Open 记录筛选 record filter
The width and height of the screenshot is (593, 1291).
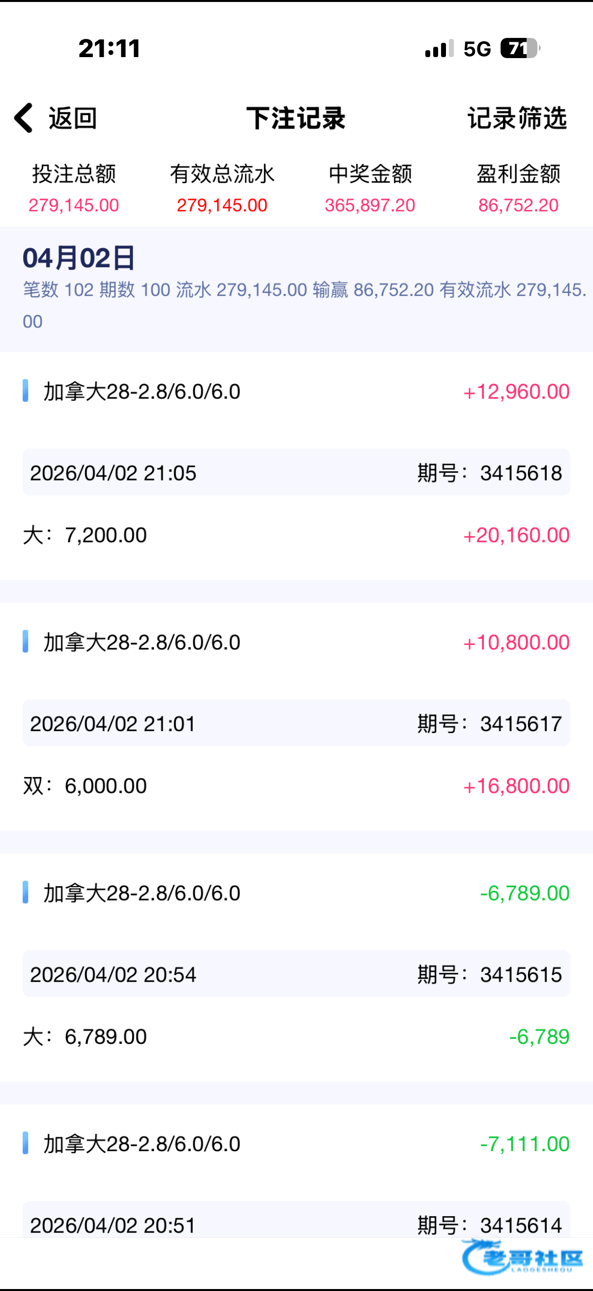[517, 118]
